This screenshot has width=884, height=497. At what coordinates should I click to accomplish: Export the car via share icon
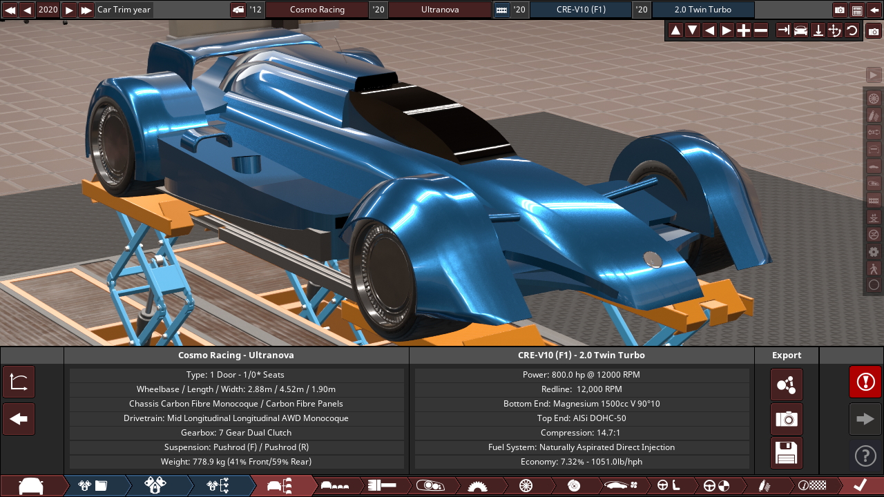pyautogui.click(x=787, y=384)
